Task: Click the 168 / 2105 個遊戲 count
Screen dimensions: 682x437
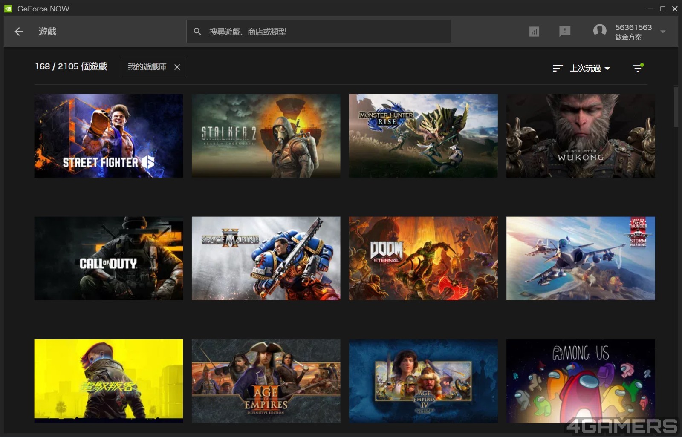Action: point(71,66)
